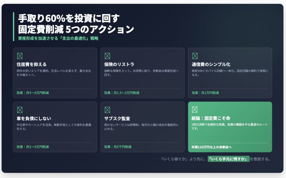Viewport: 286px width, 178px height.
Task: Select the green subtitle 資産形成を加速させる
Action: point(58,38)
